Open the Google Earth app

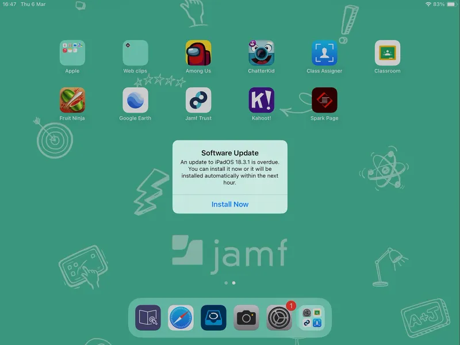(135, 100)
